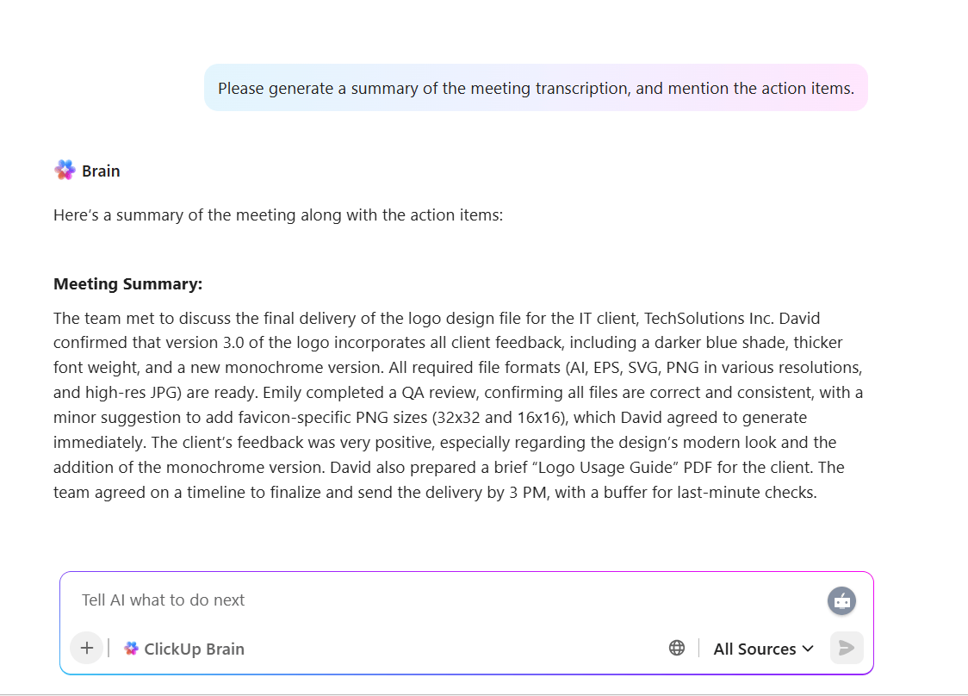Screen dimensions: 968x696
Task: Click the user prompt message bubble
Action: [535, 88]
